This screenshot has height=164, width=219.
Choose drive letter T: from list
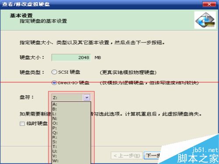point(71,147)
